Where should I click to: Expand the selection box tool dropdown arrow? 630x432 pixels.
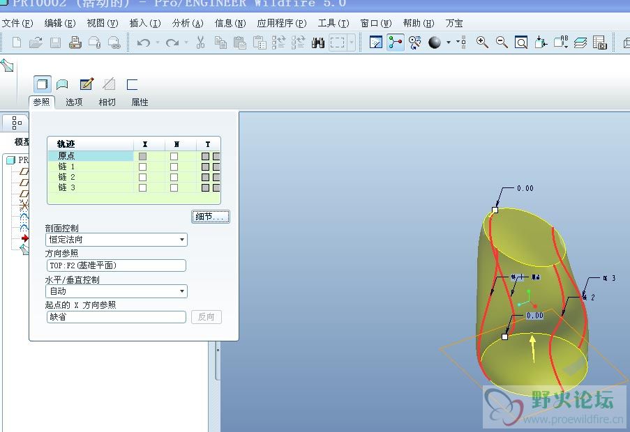(352, 42)
